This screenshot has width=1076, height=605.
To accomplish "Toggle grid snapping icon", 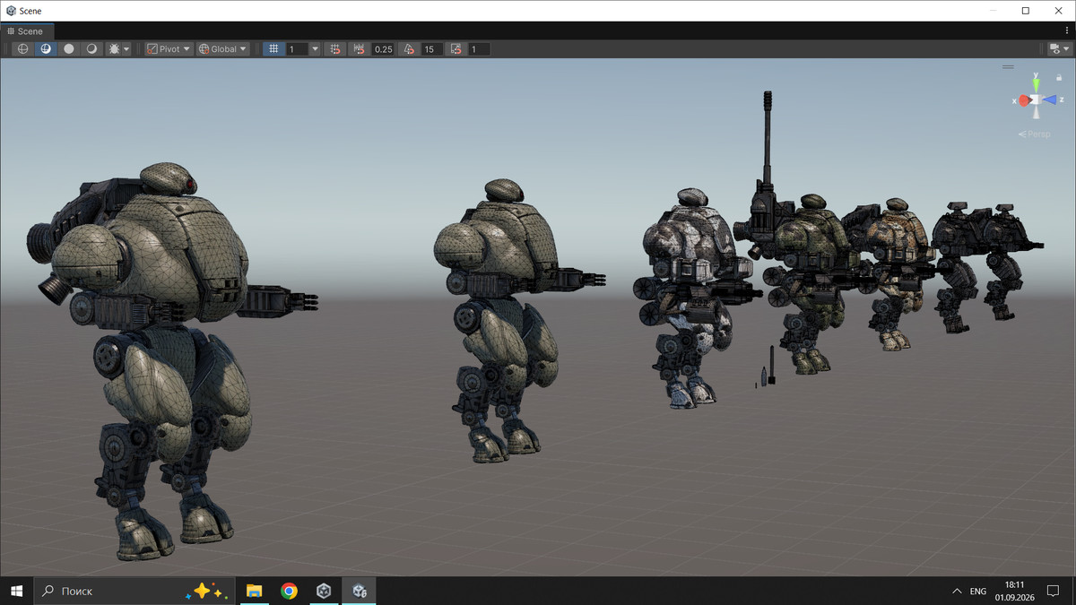I will pyautogui.click(x=335, y=49).
